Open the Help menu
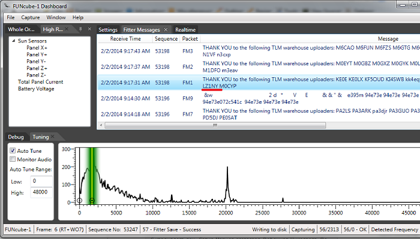Screen dimensions: 420x239 78,17
